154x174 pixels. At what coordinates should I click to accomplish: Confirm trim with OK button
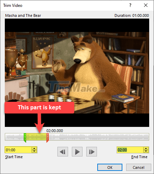pos(110,167)
